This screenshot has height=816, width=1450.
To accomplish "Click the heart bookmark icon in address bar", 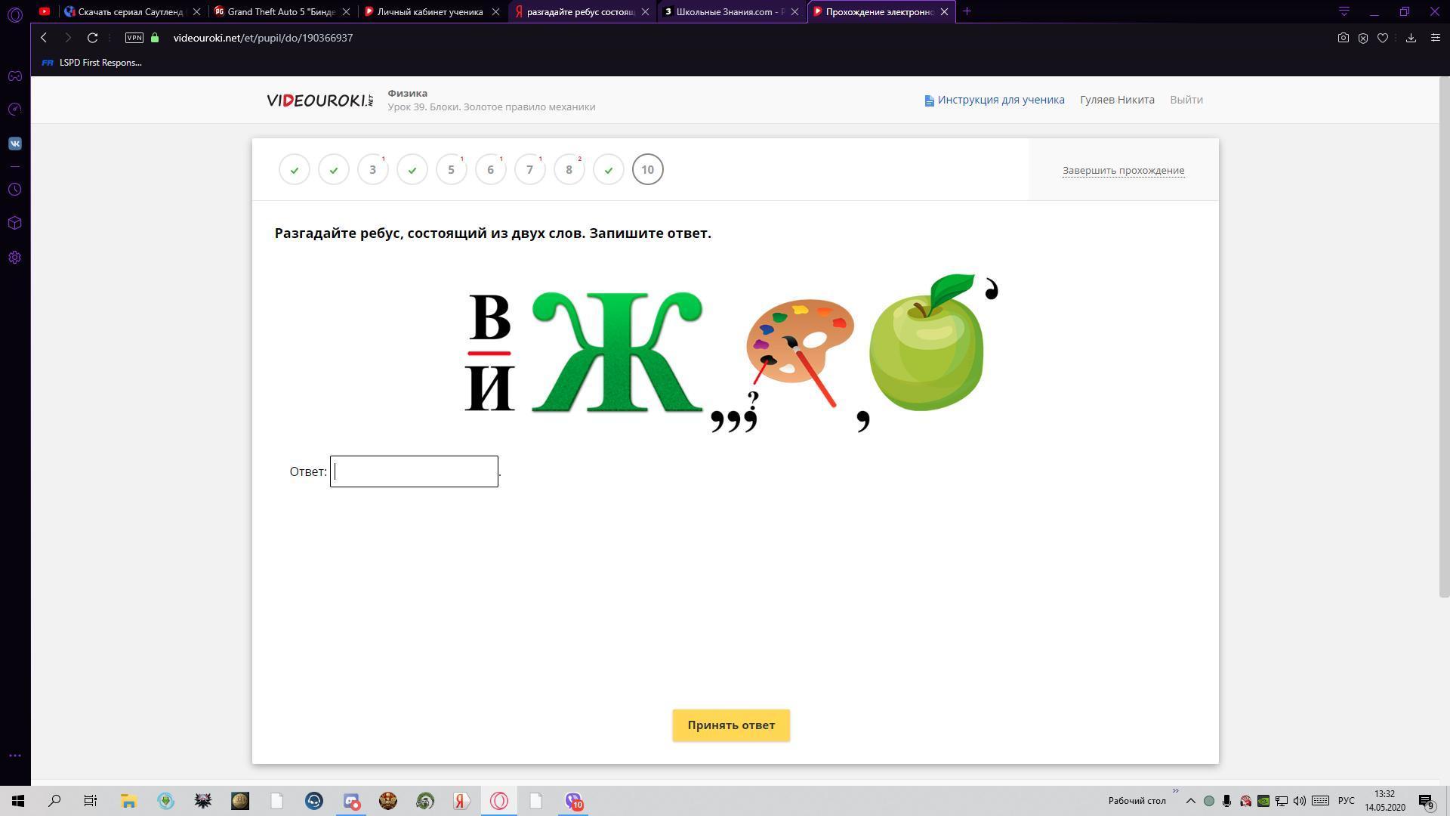I will tap(1383, 38).
